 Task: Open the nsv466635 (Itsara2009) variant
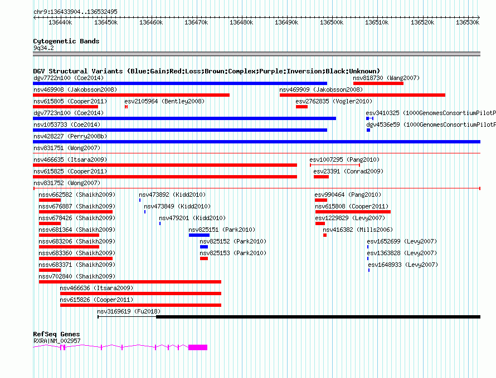coord(70,160)
